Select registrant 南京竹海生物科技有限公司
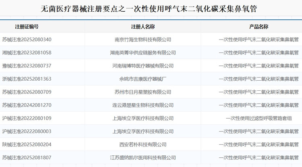Image resolution: width=302 pixels, height=167 pixels. tap(143, 40)
